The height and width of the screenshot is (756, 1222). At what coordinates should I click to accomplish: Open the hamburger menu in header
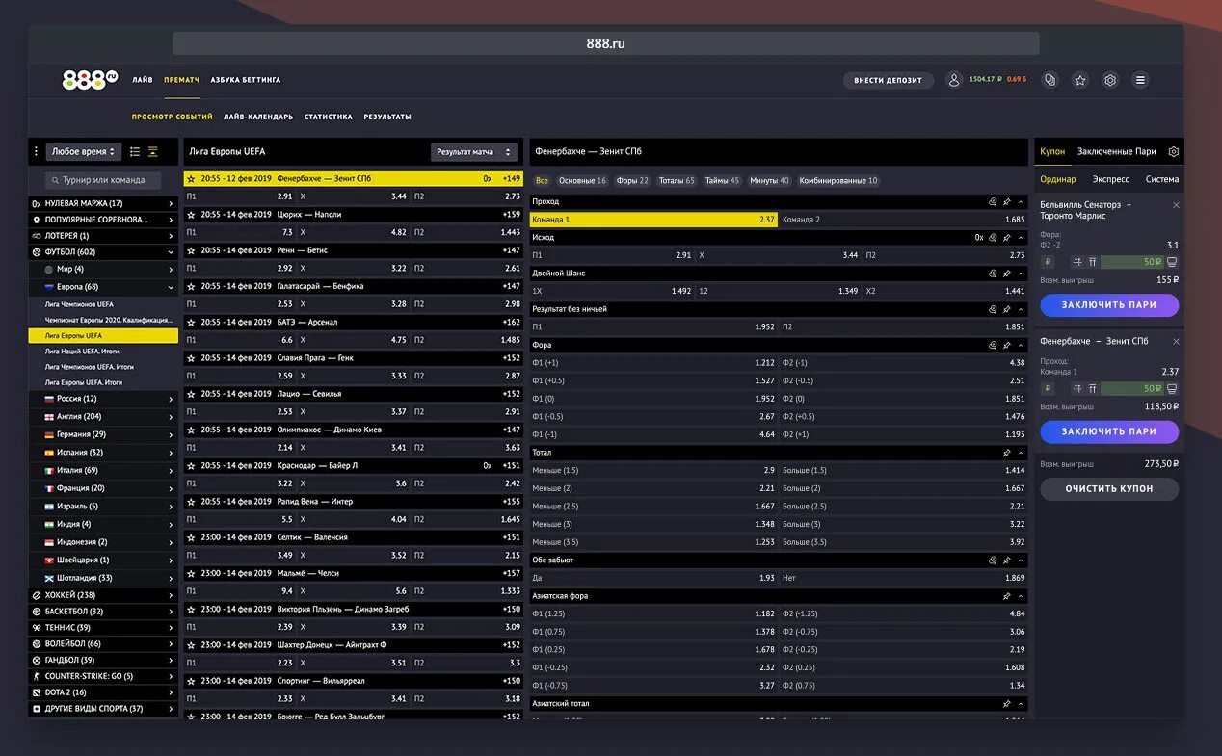pyautogui.click(x=1140, y=80)
